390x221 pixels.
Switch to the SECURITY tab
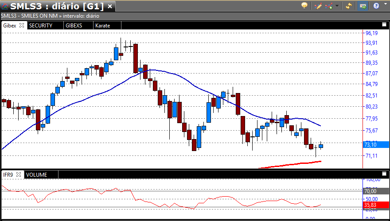(41, 26)
